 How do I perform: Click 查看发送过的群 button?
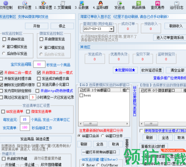154,146
